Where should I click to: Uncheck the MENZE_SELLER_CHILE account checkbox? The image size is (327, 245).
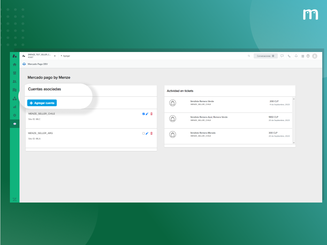[143, 114]
